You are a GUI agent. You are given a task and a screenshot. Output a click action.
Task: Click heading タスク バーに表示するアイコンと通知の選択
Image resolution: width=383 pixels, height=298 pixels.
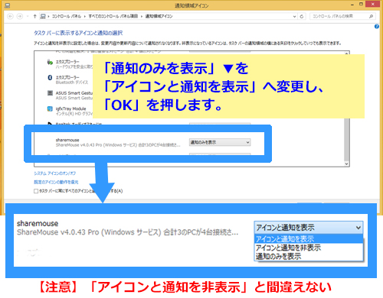click(x=78, y=33)
